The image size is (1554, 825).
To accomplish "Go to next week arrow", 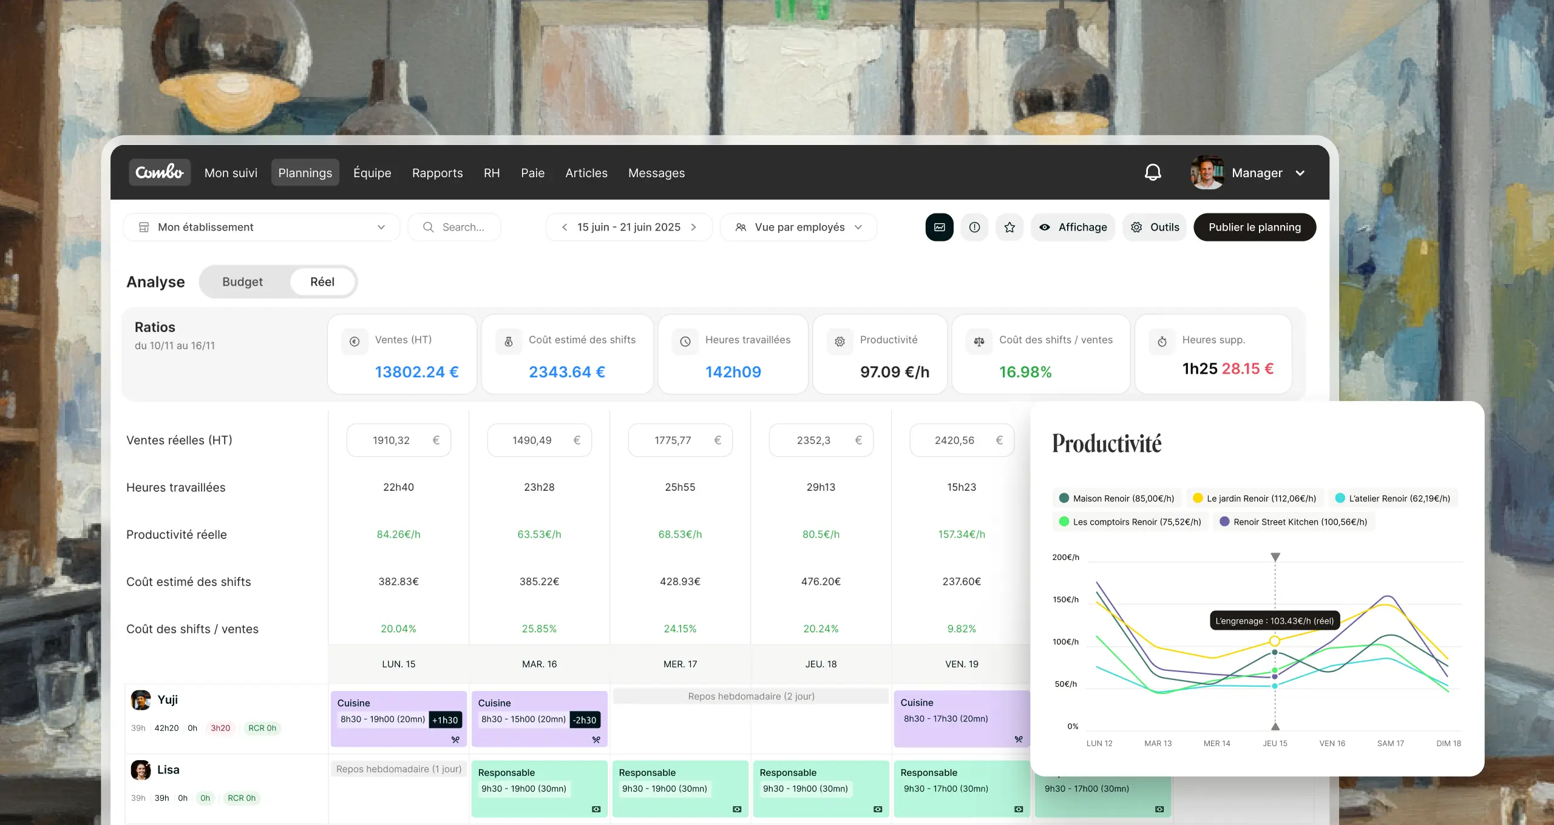I will pos(694,227).
